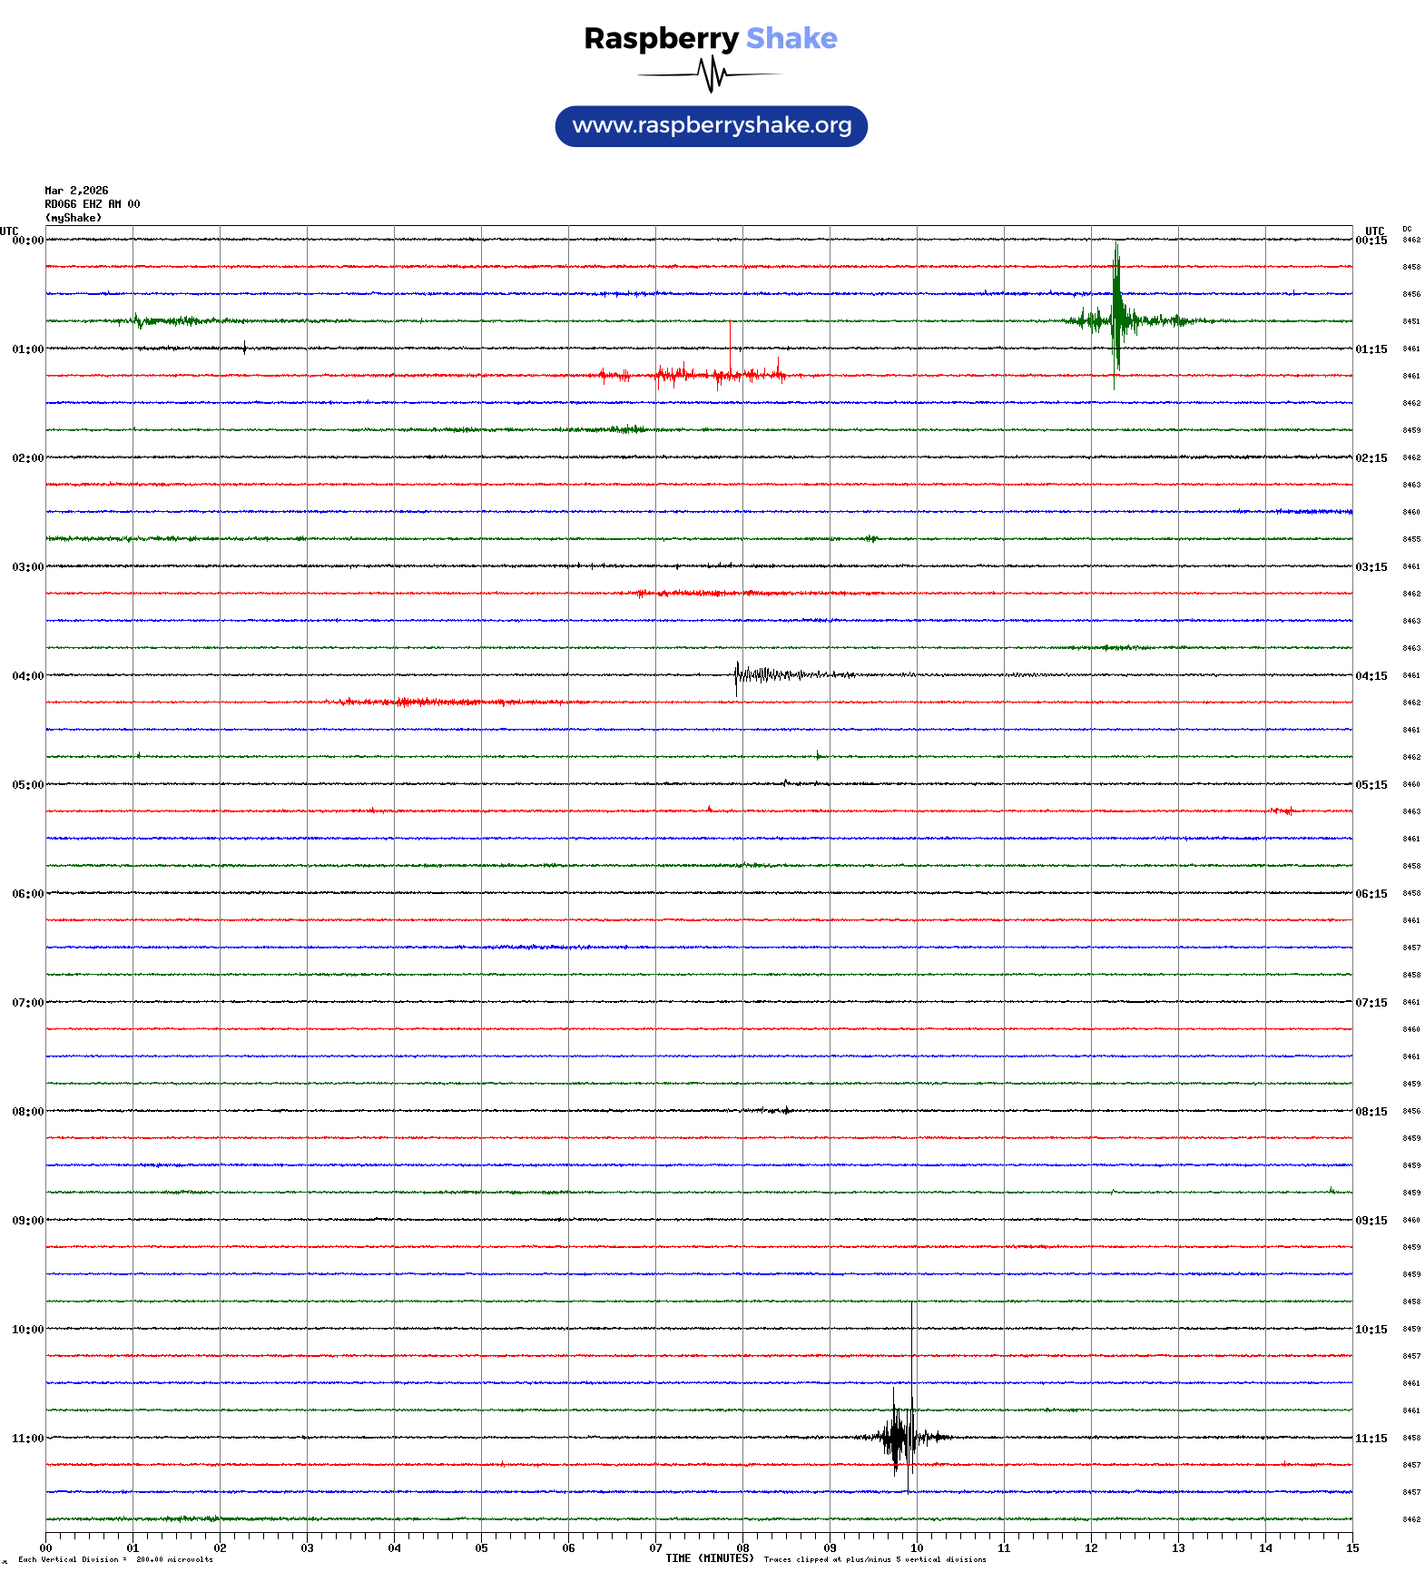Click the 'Traces clipped' footnote text

[874, 1559]
